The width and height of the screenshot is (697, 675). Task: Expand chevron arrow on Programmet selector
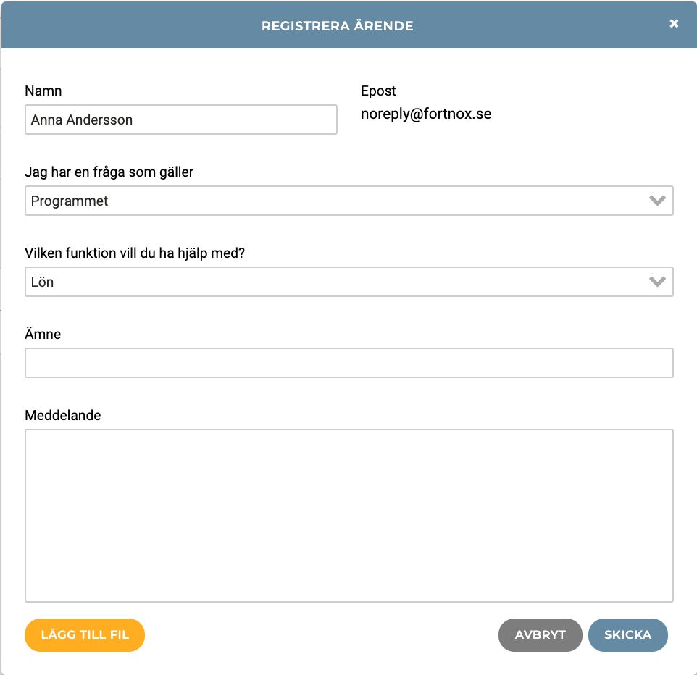[657, 201]
